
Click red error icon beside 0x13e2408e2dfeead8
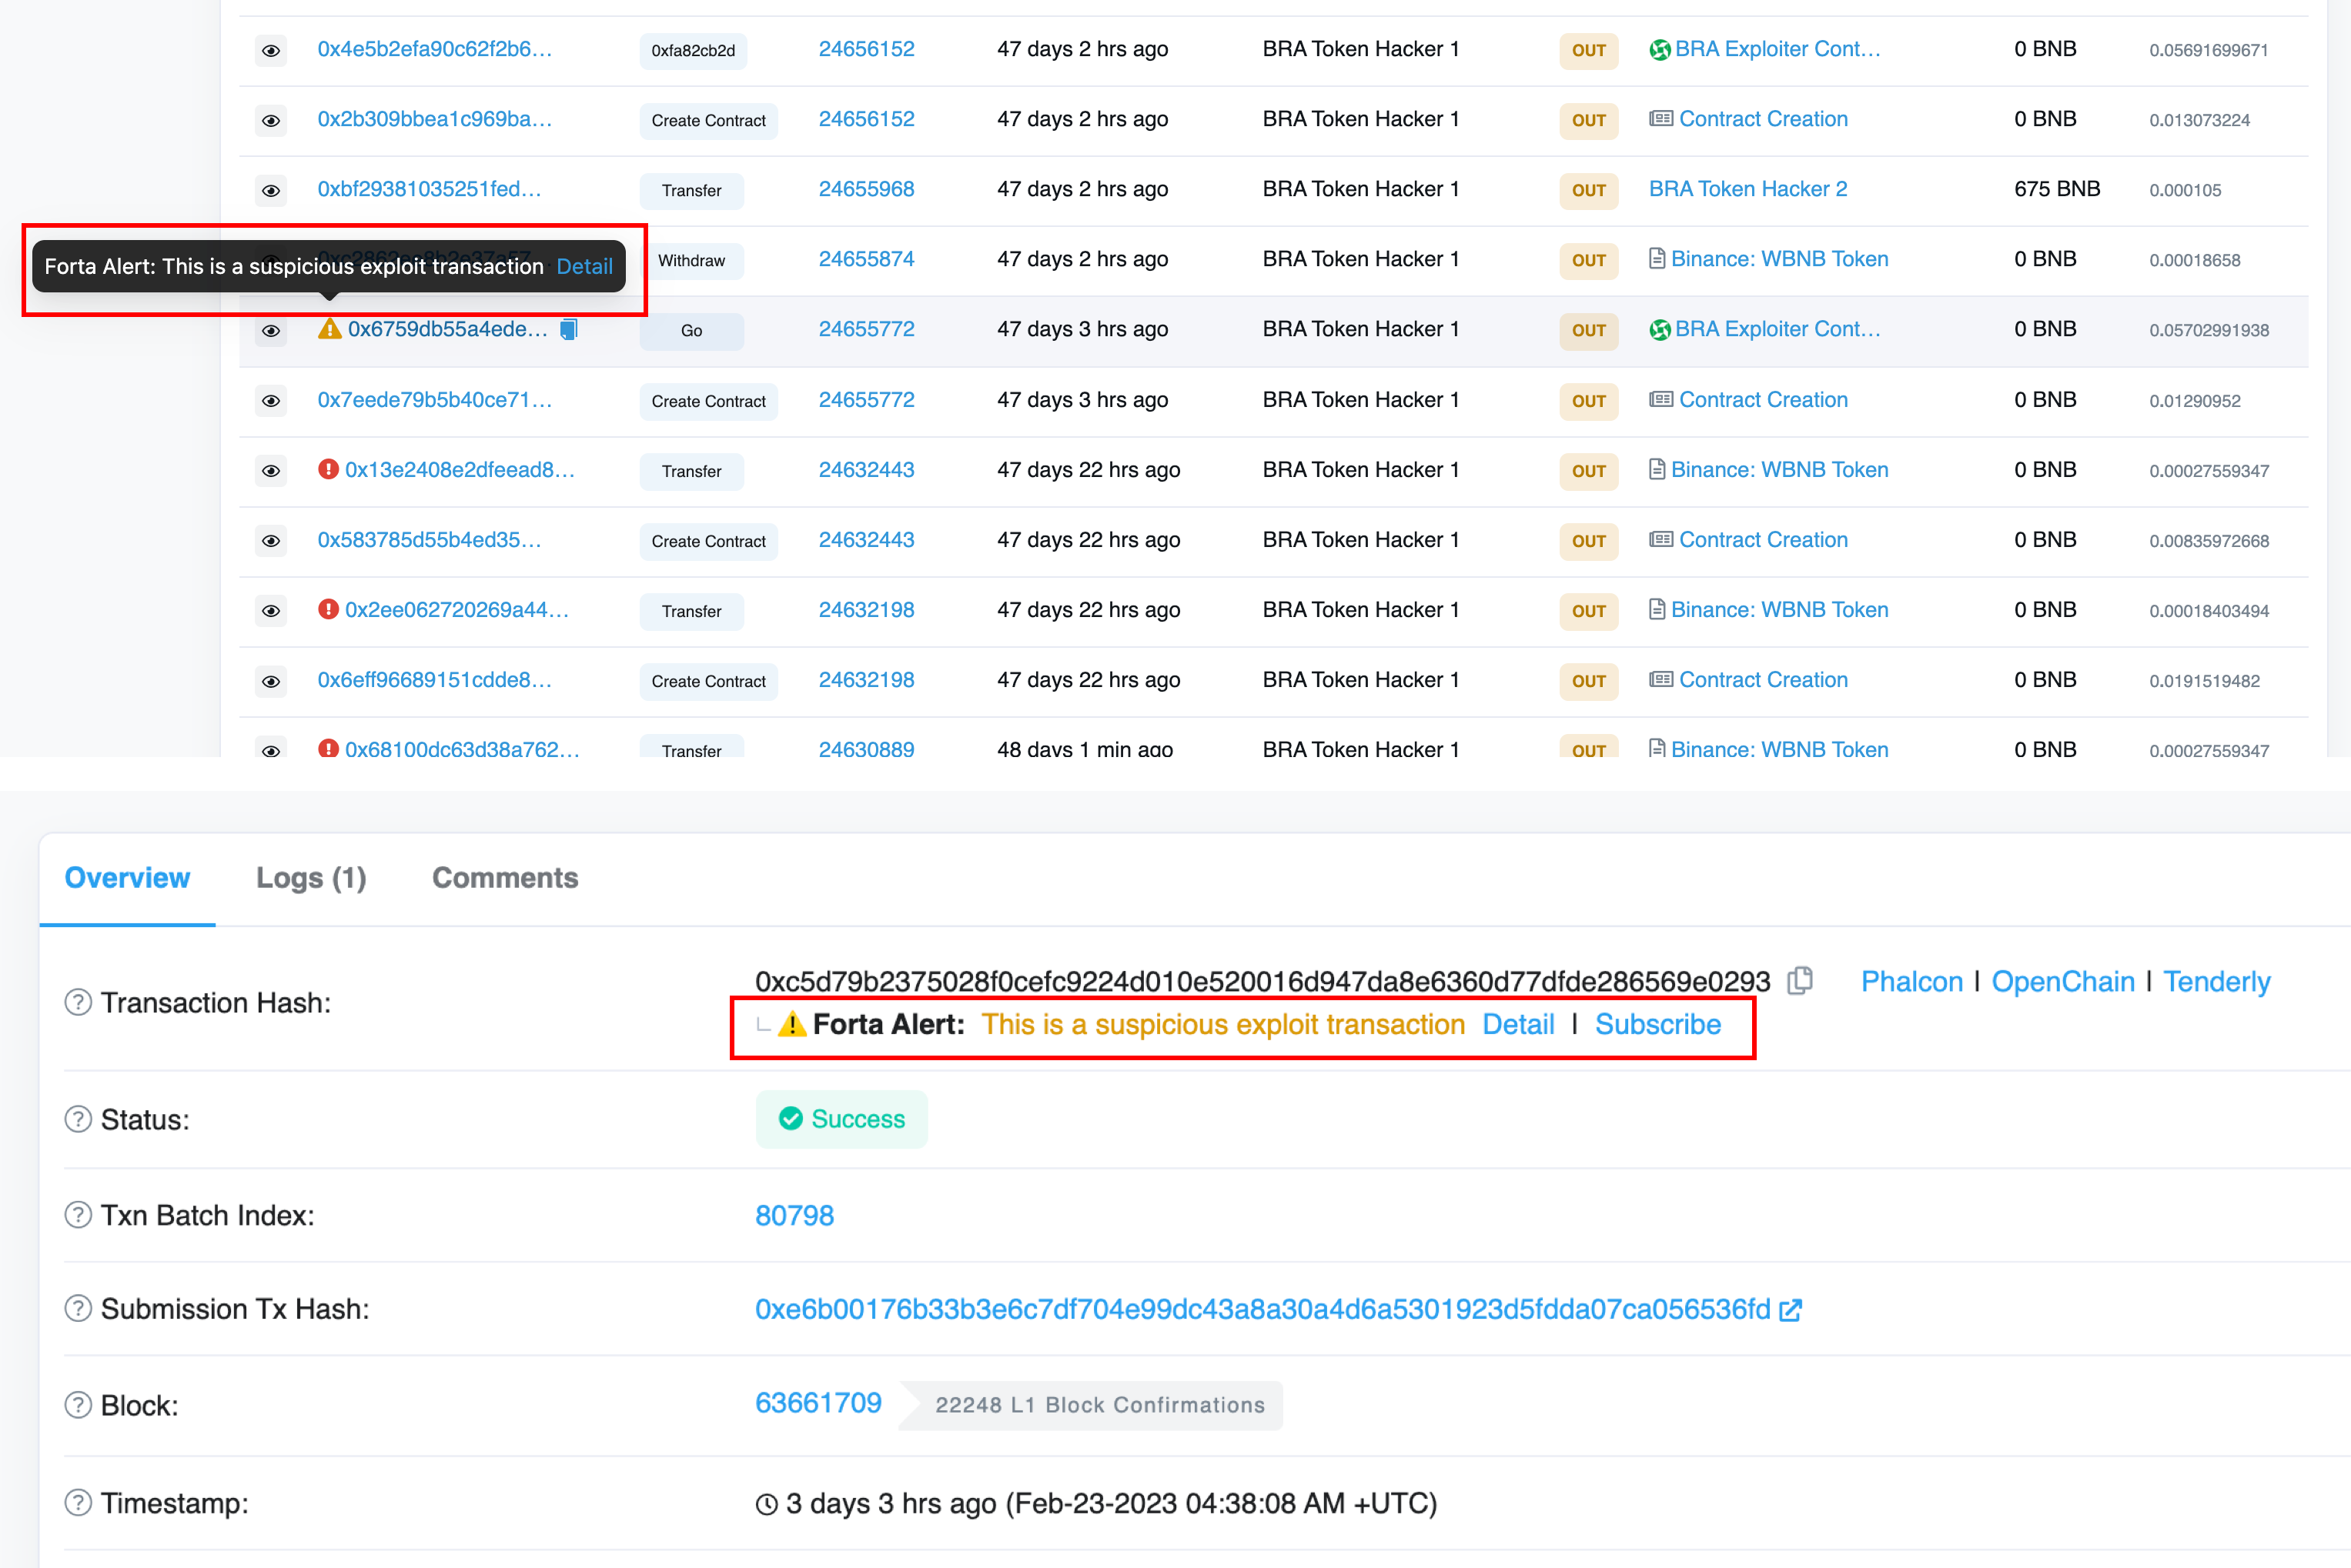[x=328, y=469]
